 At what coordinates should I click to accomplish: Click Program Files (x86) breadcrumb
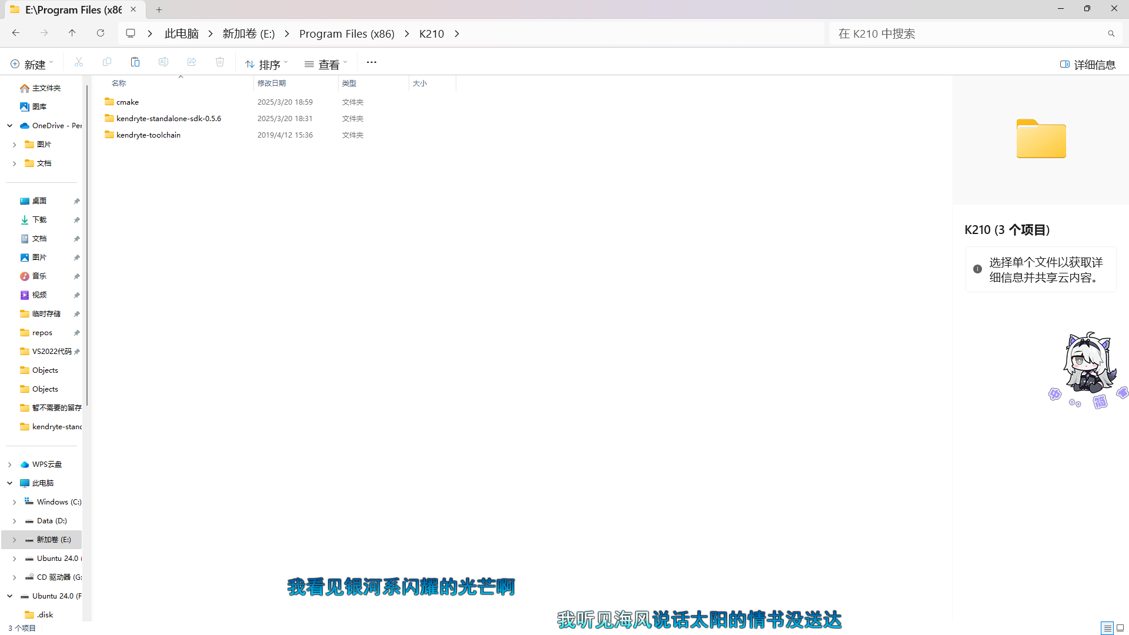[x=346, y=34]
